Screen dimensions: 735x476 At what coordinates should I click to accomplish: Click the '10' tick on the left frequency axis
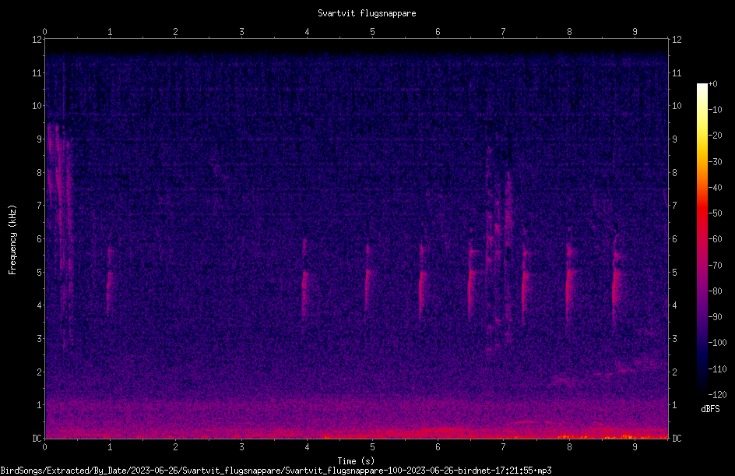(37, 106)
